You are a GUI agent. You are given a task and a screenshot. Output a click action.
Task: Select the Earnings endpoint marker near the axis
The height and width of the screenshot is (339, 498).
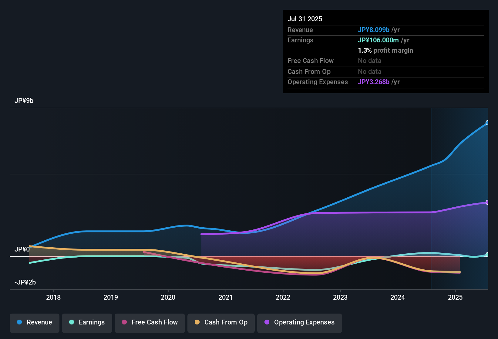[488, 255]
